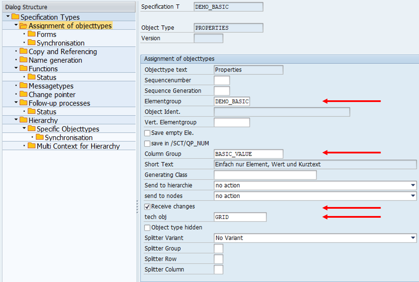The image size is (419, 282).
Task: Collapse the Hierarchy tree node
Action: coord(16,120)
